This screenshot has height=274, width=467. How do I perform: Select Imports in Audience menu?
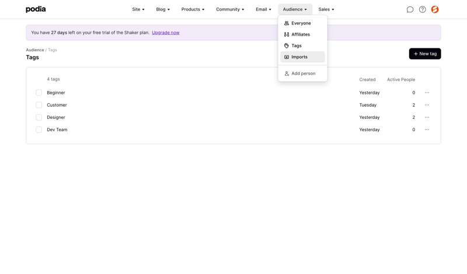click(302, 57)
